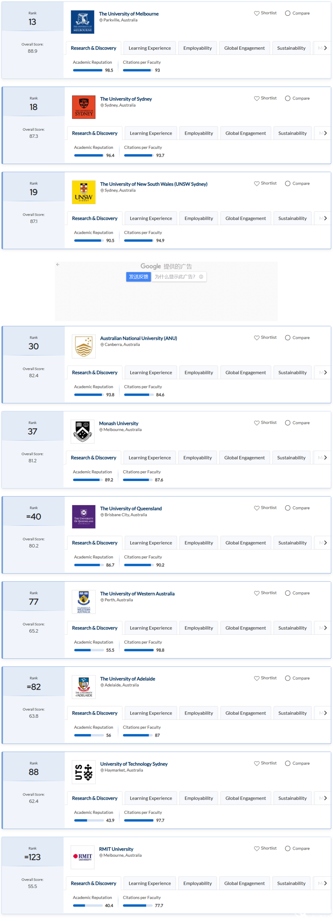Click the University of Western Australia logo
333x921 pixels.
(x=84, y=601)
